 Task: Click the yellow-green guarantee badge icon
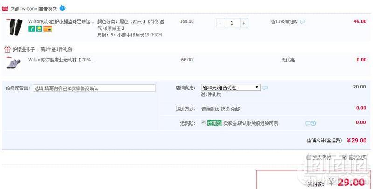(39, 29)
